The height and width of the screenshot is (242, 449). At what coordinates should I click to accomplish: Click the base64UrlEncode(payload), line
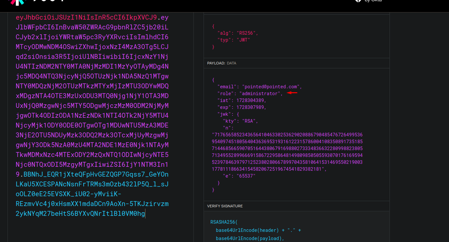[x=250, y=238]
